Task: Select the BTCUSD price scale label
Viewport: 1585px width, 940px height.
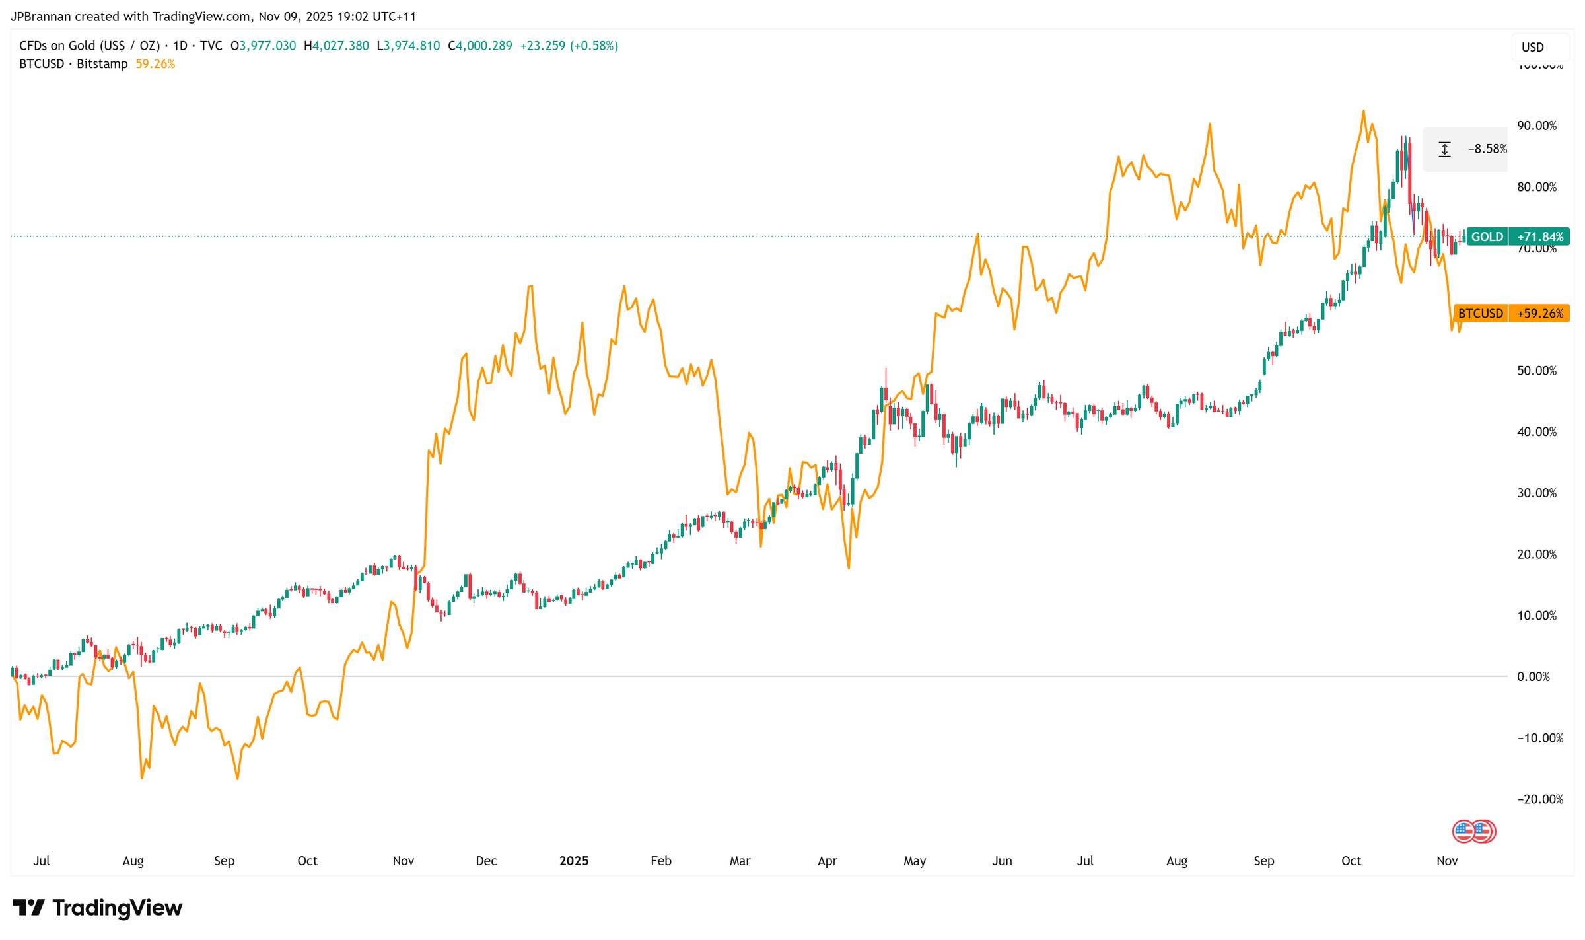Action: [x=1480, y=313]
